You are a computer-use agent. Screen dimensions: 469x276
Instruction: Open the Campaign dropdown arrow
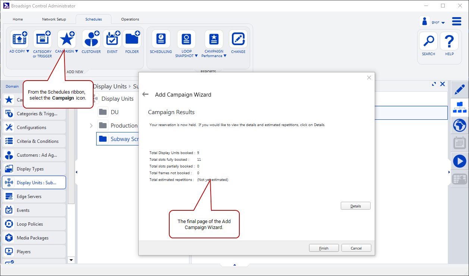(x=76, y=51)
